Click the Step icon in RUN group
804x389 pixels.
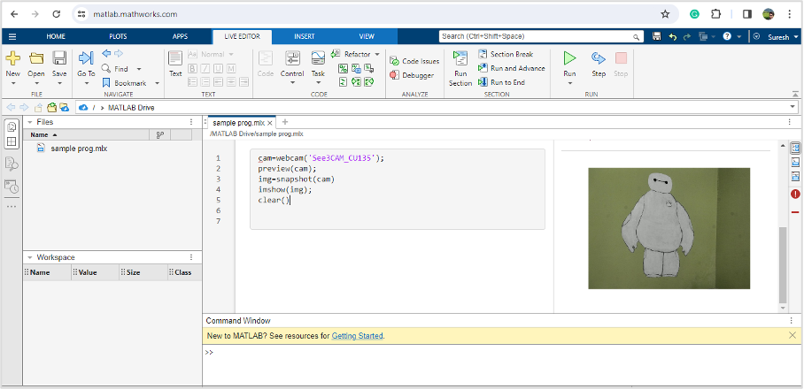pos(599,57)
